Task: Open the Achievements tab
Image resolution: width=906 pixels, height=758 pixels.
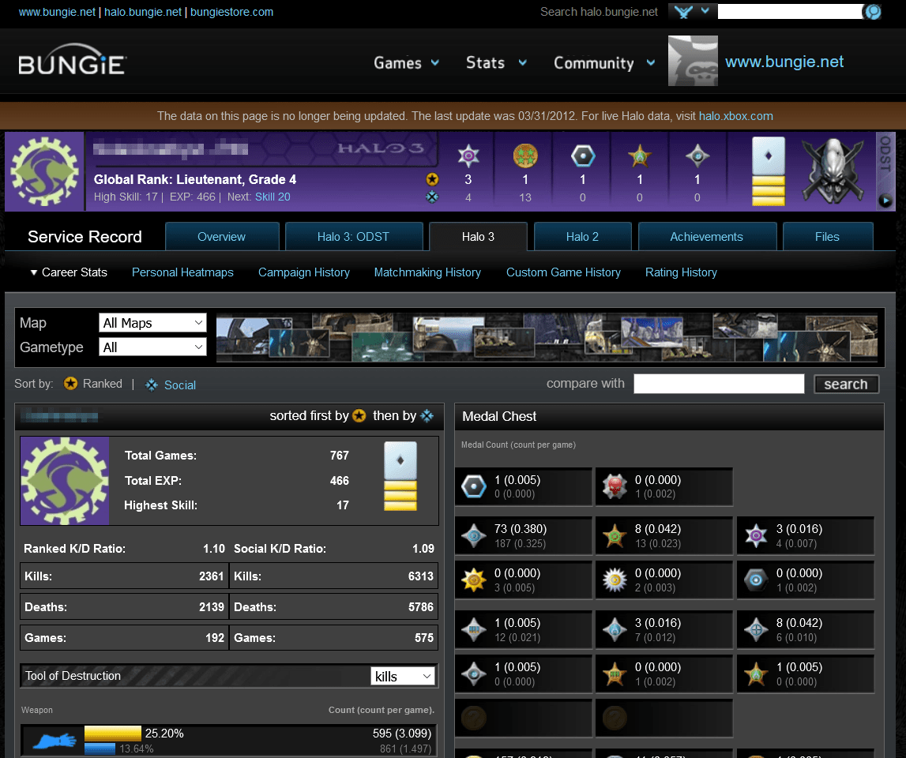Action: tap(706, 237)
